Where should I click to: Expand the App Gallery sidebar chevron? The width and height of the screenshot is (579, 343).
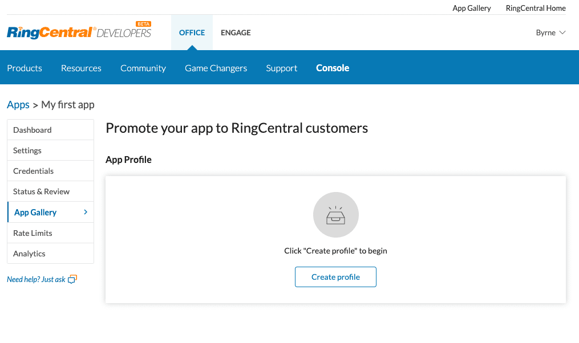pos(86,212)
